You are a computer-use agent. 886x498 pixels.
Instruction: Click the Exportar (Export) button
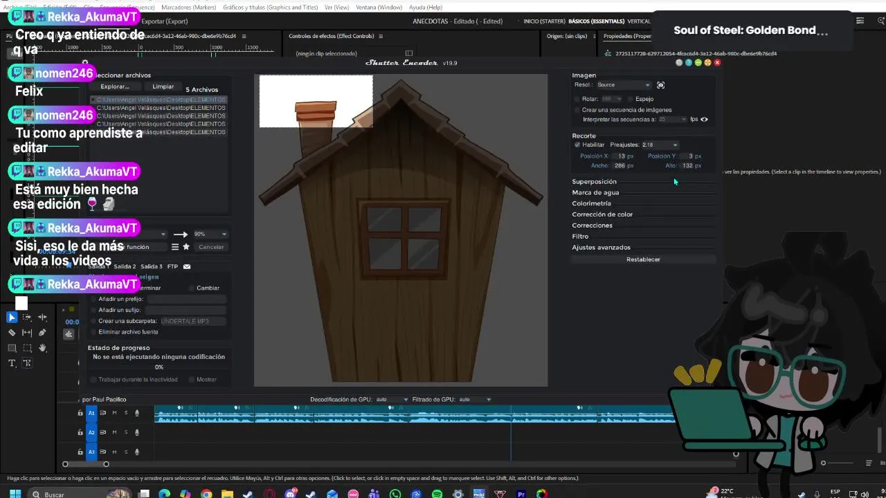pyautogui.click(x=165, y=21)
